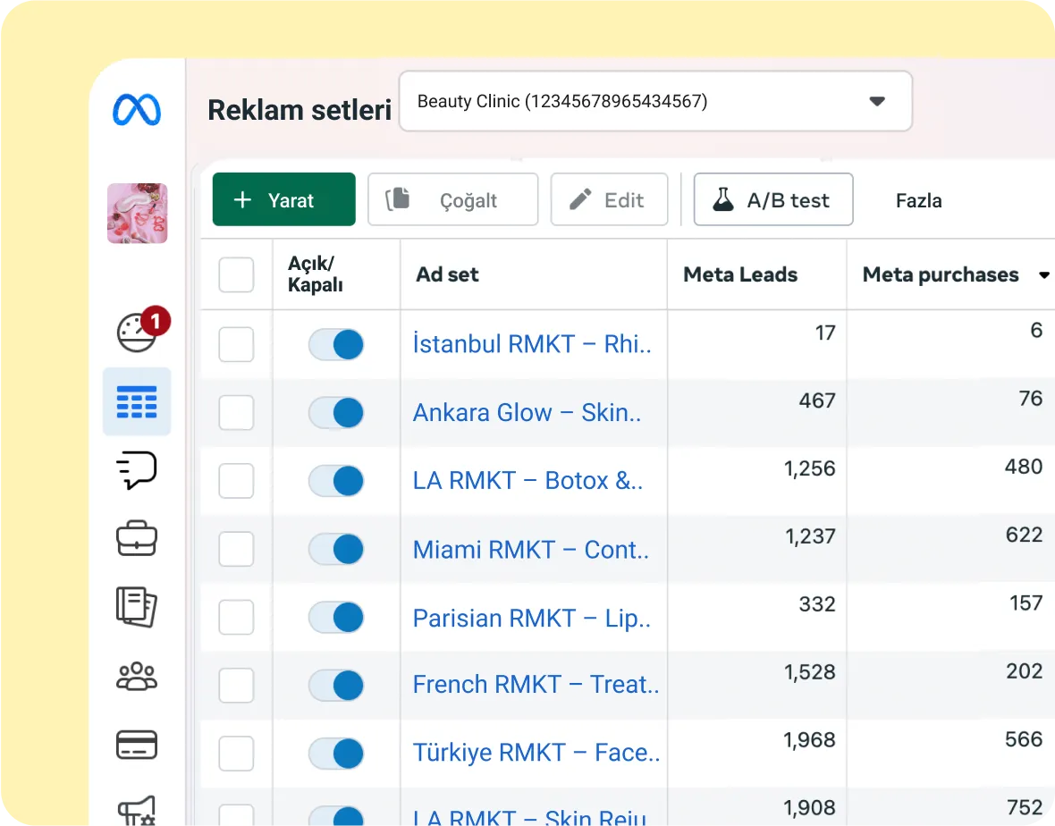Tick the Ankara Glow row checkbox
1055x826 pixels.
(x=236, y=413)
